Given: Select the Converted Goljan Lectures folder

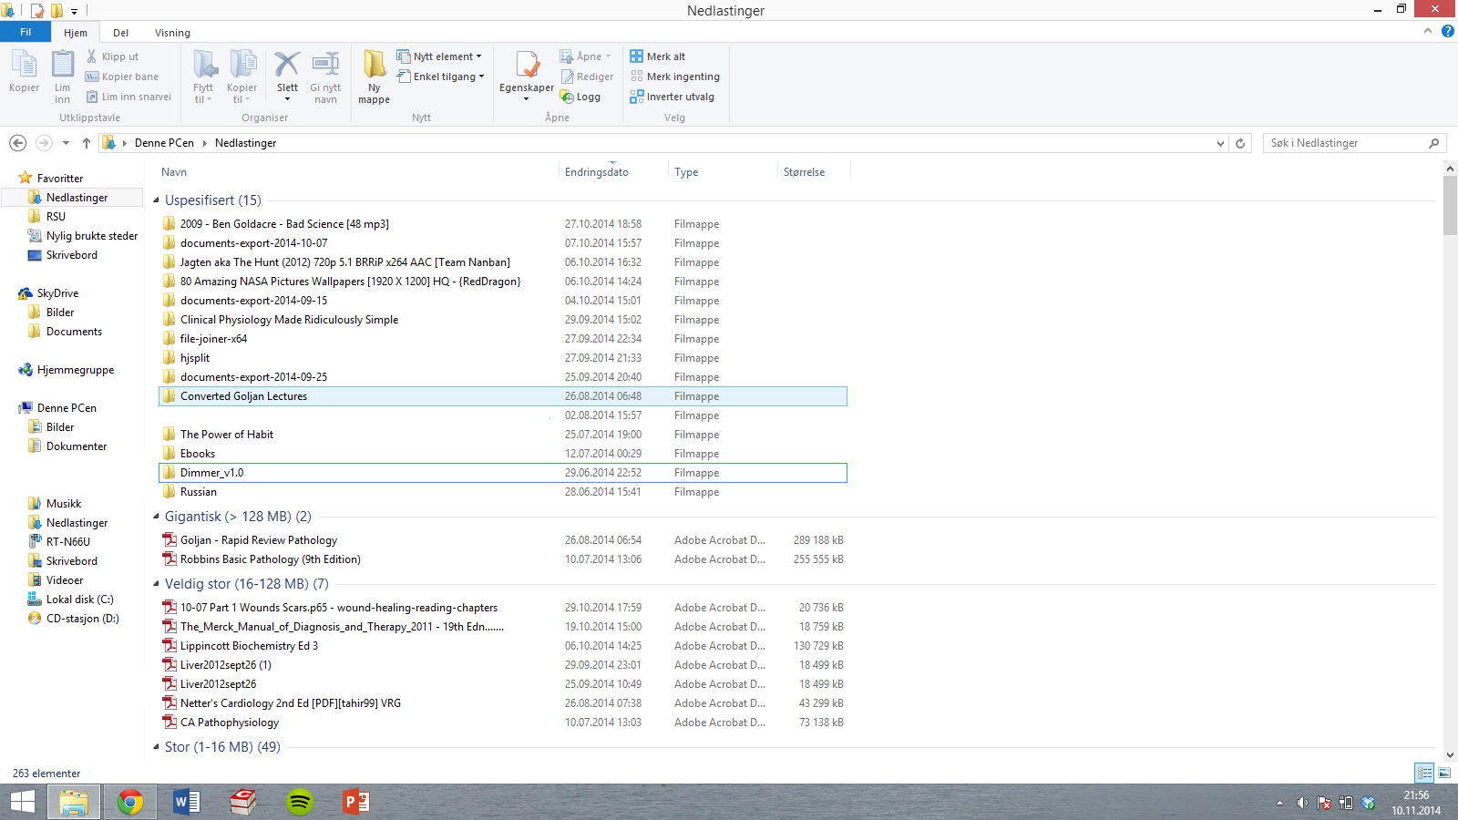Looking at the screenshot, I should pyautogui.click(x=503, y=396).
